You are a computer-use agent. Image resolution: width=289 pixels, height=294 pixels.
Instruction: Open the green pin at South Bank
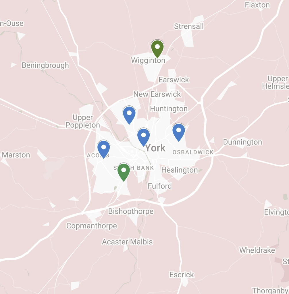(124, 172)
